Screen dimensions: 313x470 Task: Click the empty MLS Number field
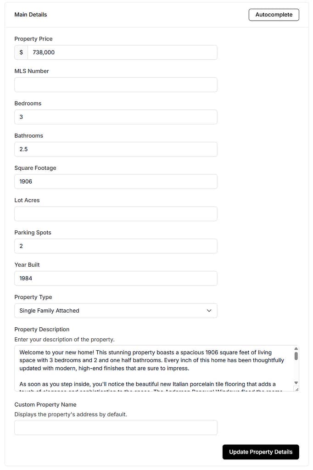pos(115,84)
